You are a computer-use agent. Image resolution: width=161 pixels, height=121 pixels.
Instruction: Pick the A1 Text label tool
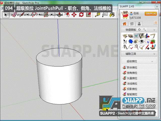[105, 15]
